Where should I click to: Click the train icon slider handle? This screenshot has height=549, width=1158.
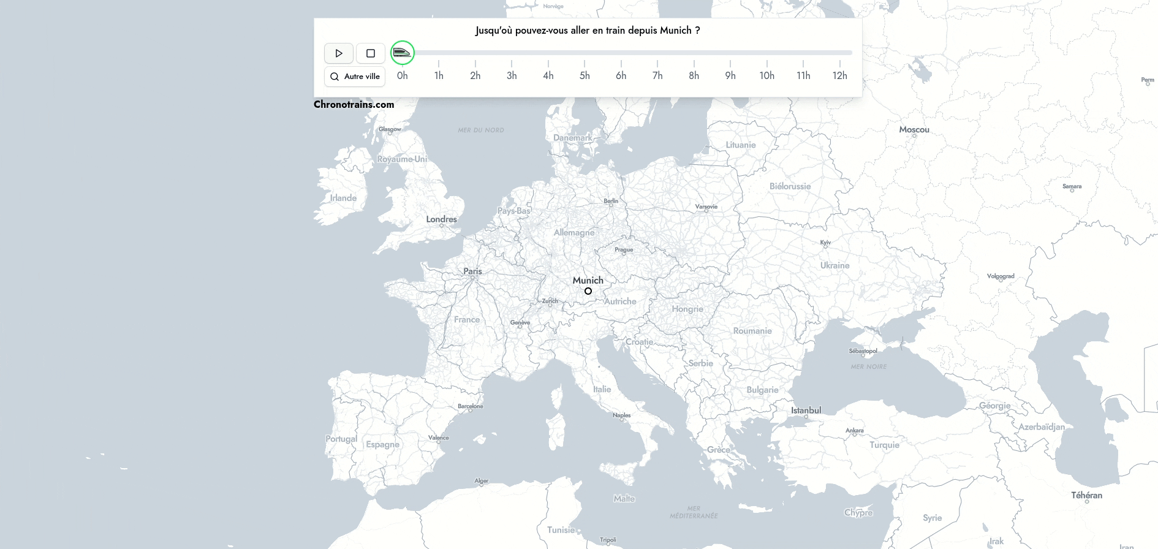(403, 53)
